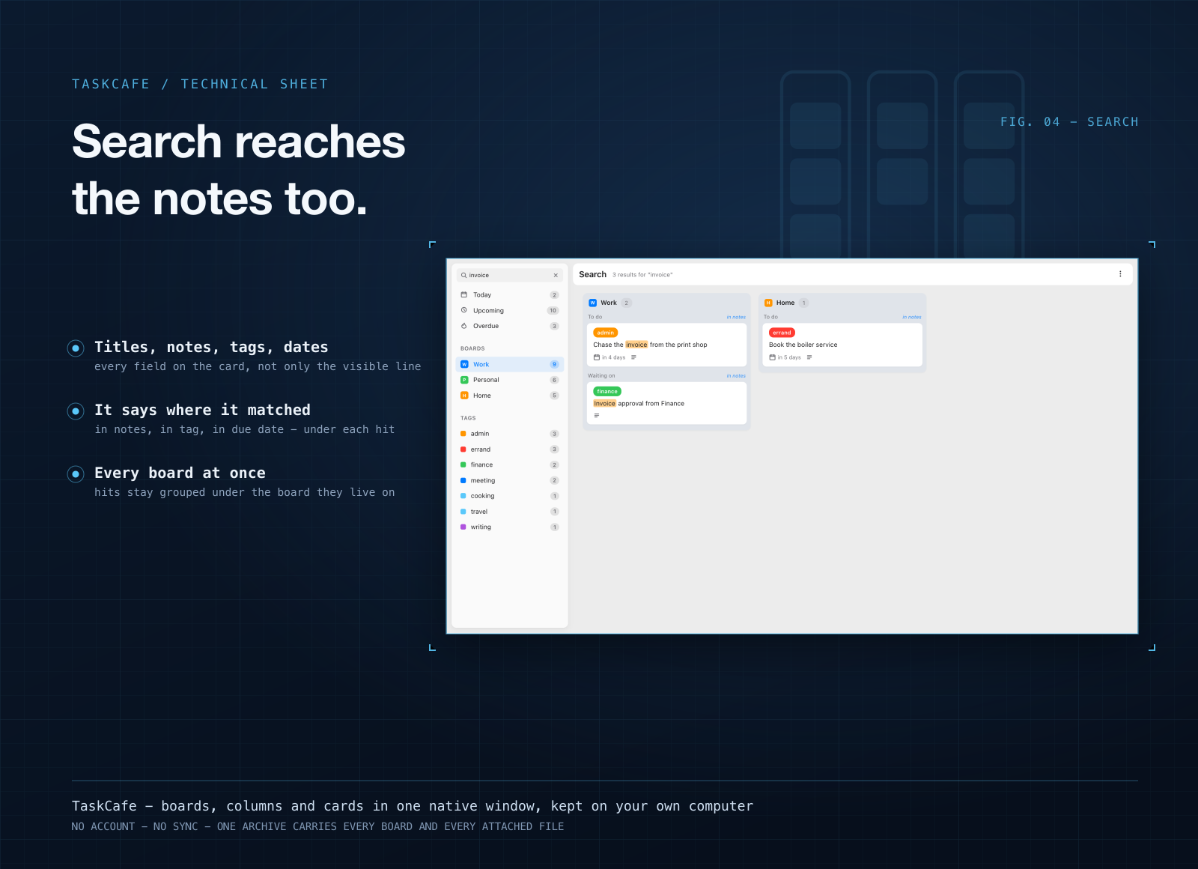Click the Today calendar icon in sidebar
This screenshot has width=1198, height=869.
(464, 294)
